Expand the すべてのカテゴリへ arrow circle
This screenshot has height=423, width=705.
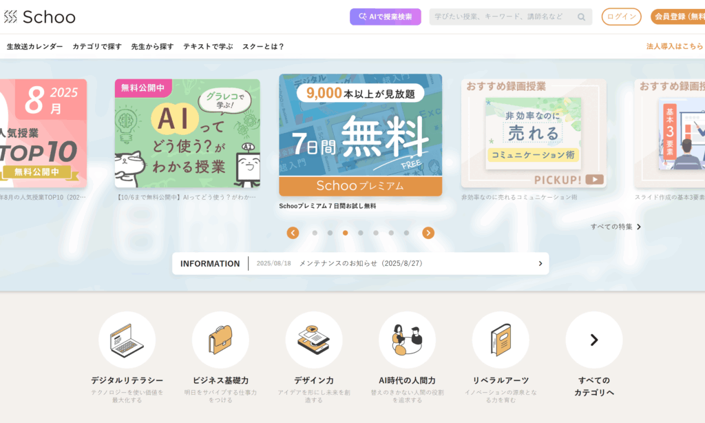(594, 340)
